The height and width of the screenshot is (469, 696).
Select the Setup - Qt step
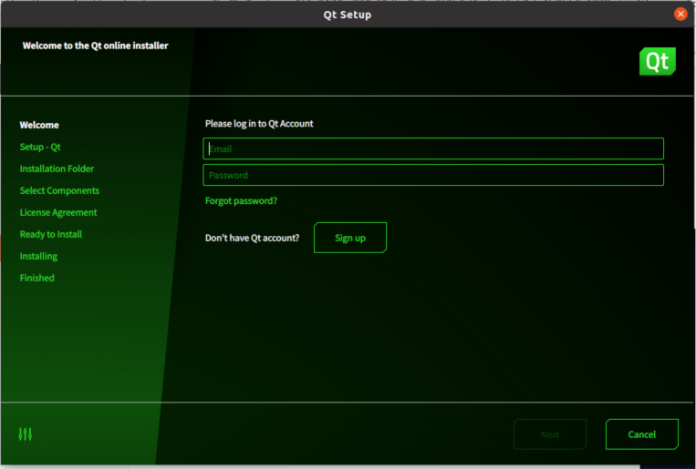[40, 147]
